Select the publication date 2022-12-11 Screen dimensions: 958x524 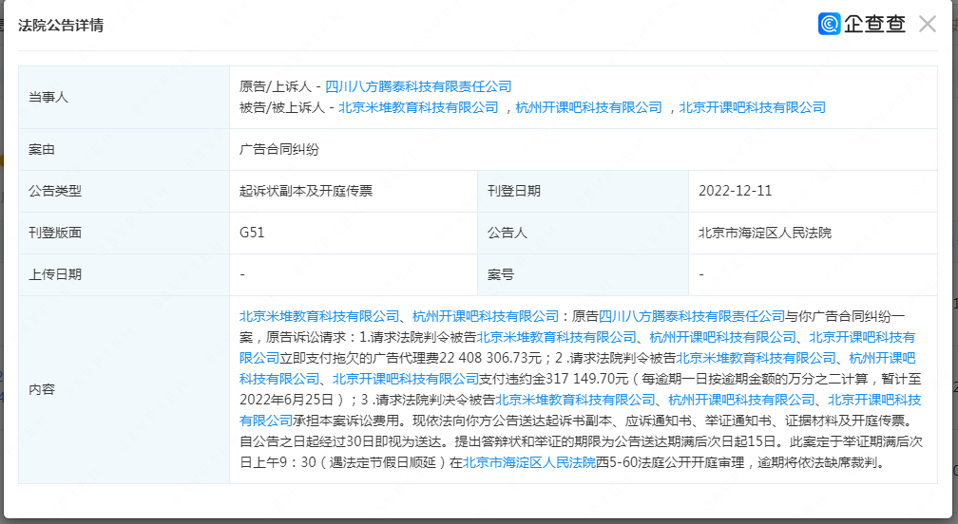[736, 191]
